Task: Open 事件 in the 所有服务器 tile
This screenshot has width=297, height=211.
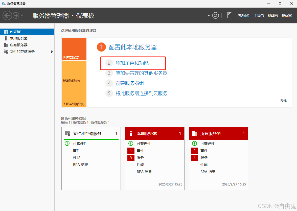Action: 204,151
